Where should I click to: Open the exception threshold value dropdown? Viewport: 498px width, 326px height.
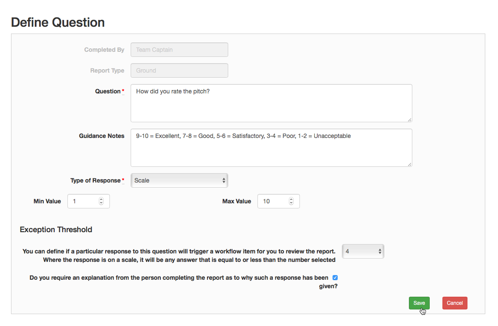click(x=363, y=251)
